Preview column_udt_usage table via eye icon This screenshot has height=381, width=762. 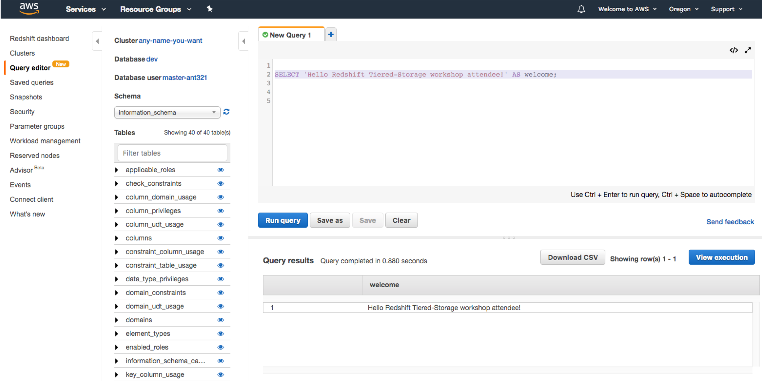221,224
